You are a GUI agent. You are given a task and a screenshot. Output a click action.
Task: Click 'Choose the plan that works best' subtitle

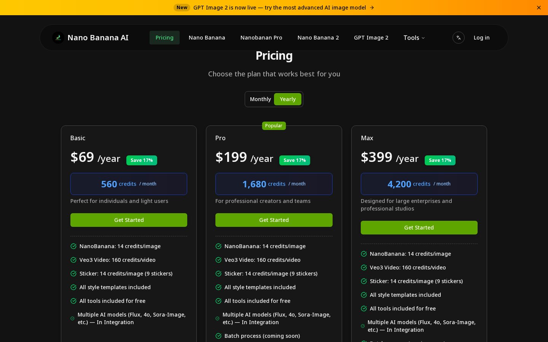pos(274,74)
